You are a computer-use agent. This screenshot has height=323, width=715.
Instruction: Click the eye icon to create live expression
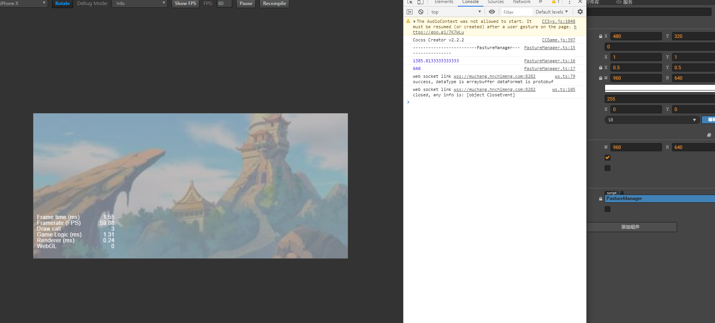(492, 12)
